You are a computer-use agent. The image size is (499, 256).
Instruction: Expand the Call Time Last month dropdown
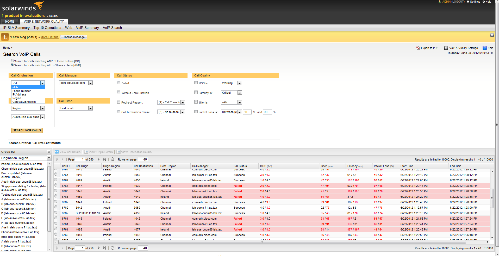(90, 108)
